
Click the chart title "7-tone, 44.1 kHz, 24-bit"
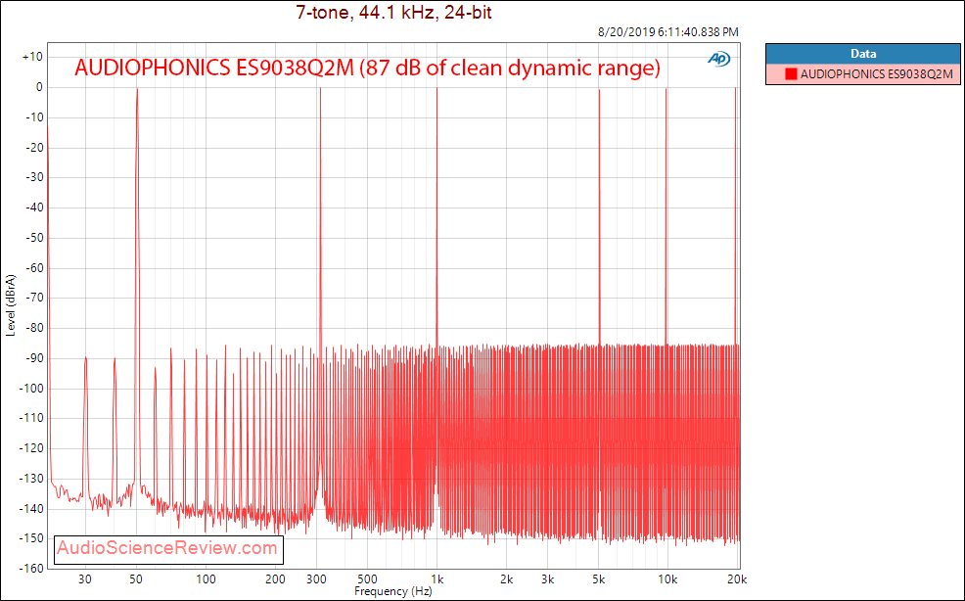393,13
